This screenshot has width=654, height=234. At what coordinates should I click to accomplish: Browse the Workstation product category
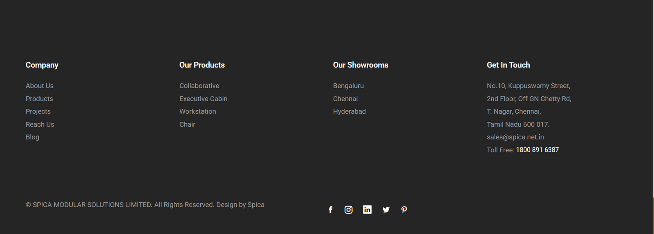pos(197,111)
